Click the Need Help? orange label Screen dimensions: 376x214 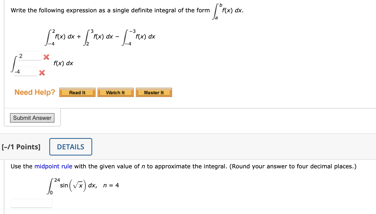[35, 92]
